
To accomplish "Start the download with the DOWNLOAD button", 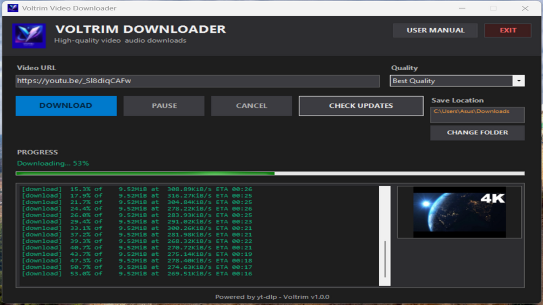I will (x=66, y=106).
